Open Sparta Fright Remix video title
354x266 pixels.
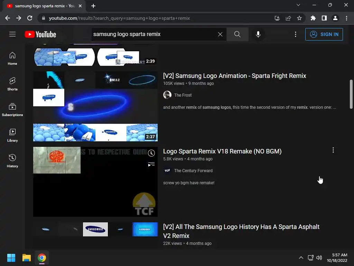coord(235,76)
